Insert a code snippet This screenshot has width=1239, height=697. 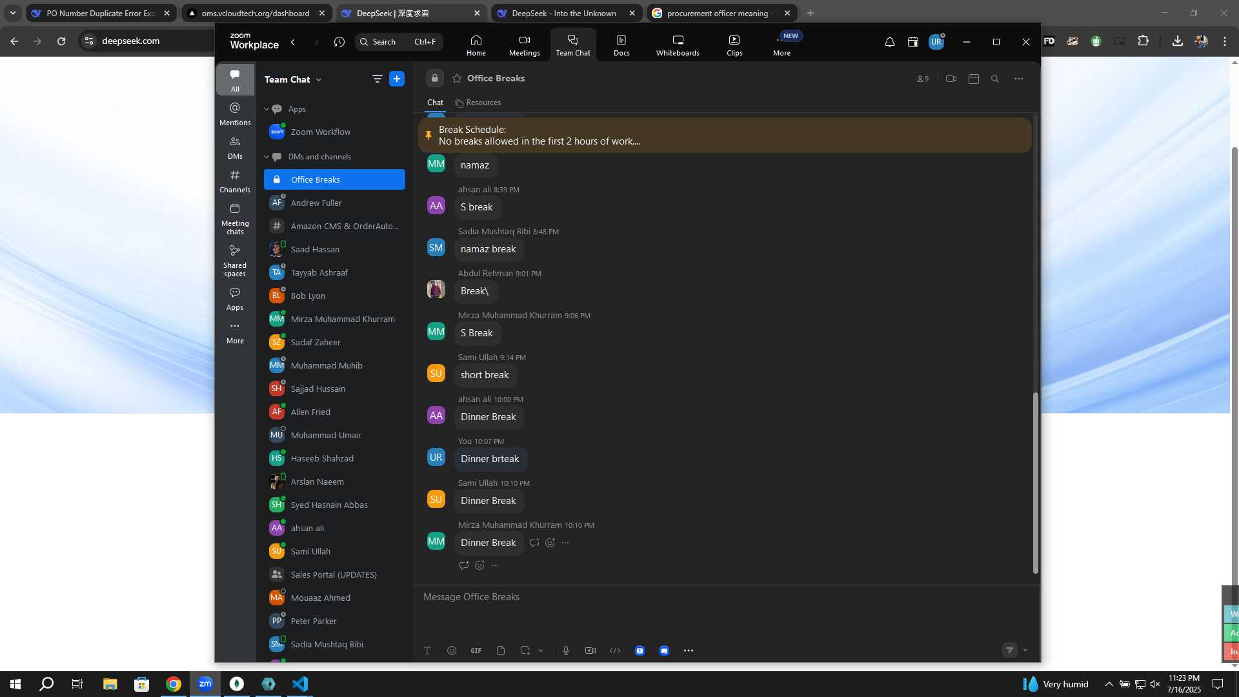pyautogui.click(x=615, y=651)
